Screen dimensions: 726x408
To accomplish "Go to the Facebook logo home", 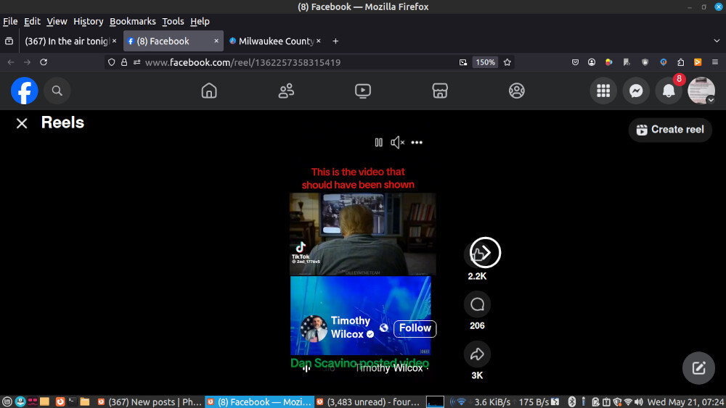I will coord(25,91).
